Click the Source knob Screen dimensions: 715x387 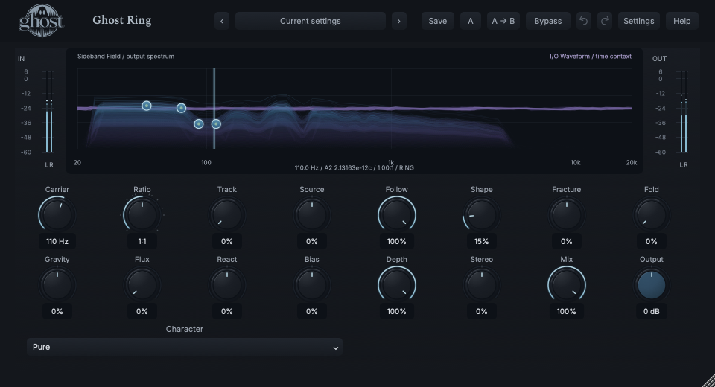click(312, 214)
